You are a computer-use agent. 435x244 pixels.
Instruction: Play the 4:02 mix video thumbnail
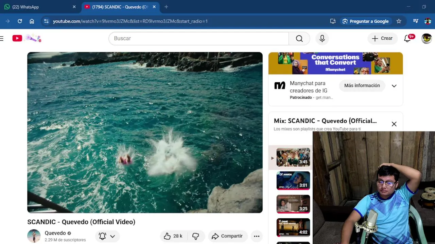(293, 227)
